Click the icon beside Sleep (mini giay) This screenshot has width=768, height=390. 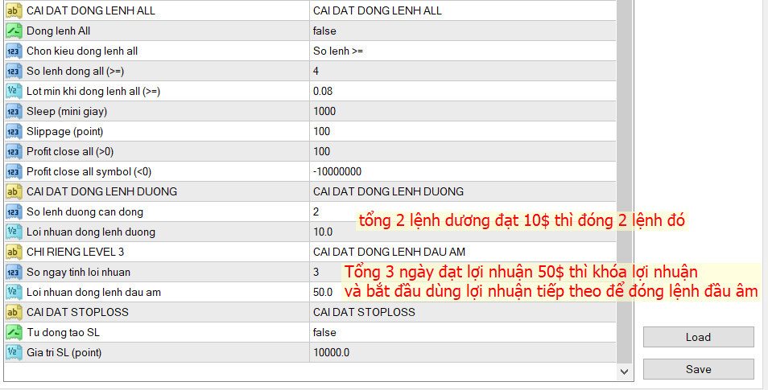pos(14,111)
